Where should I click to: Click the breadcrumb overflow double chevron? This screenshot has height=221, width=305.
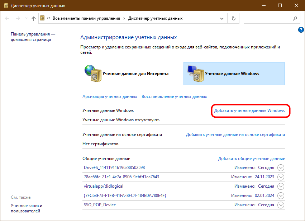[x=48, y=18]
